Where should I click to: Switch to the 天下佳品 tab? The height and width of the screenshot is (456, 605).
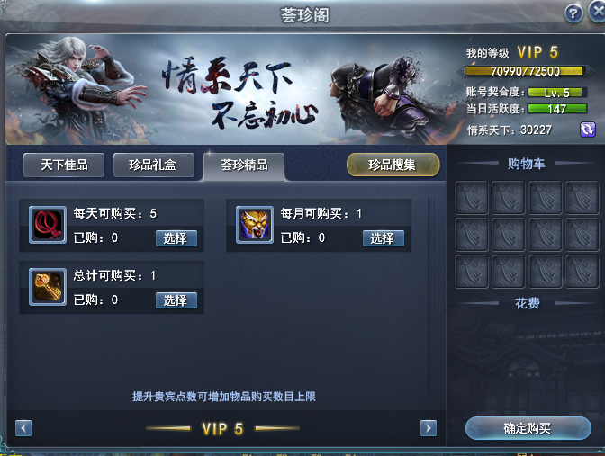click(x=64, y=165)
